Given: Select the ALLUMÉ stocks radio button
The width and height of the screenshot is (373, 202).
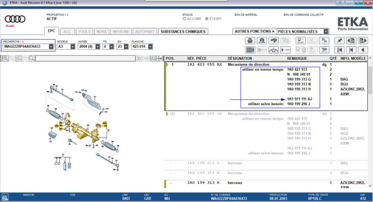Looking at the screenshot, I should coord(184,19).
